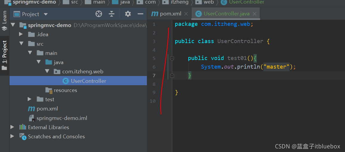
Task: Click the com breadcrumb
Action: click(x=150, y=2)
